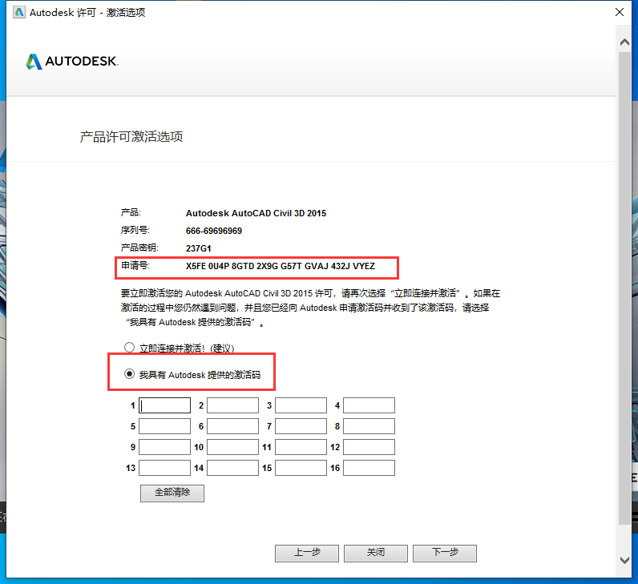
Task: Click the scrollbar up arrow
Action: tap(624, 42)
